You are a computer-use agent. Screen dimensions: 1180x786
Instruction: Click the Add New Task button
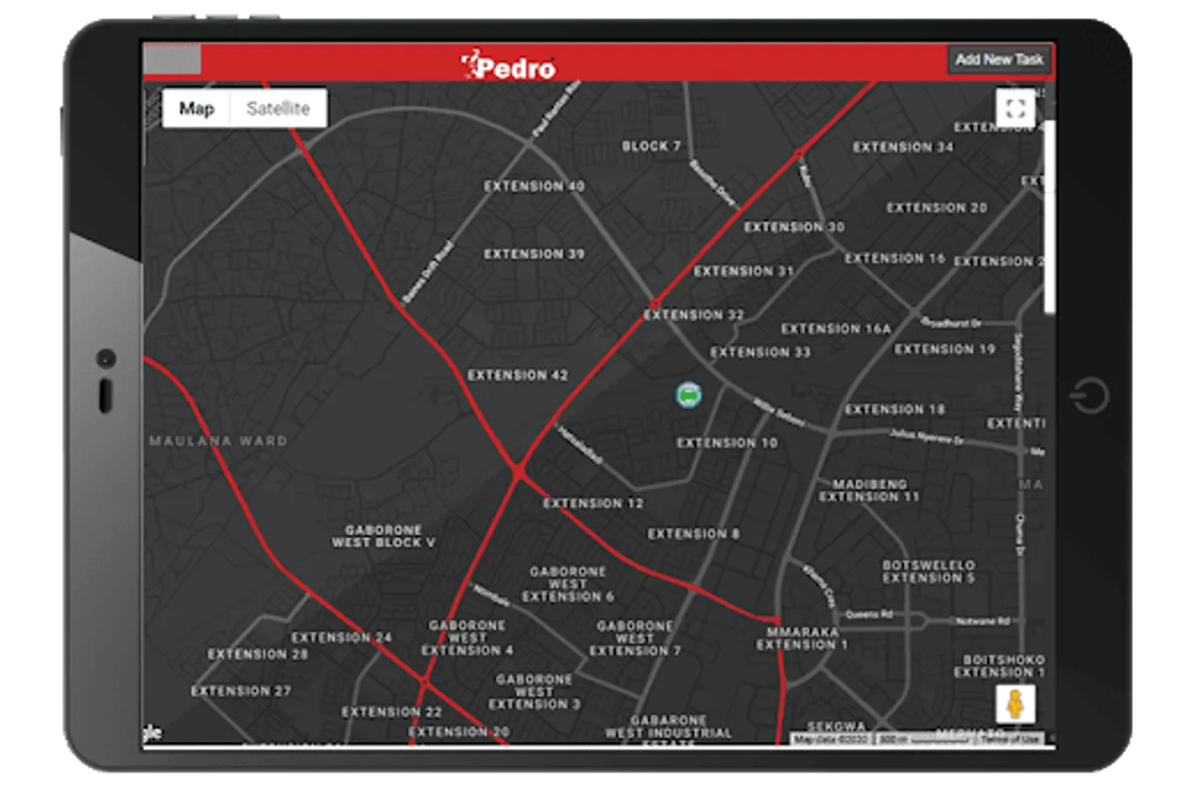(998, 59)
